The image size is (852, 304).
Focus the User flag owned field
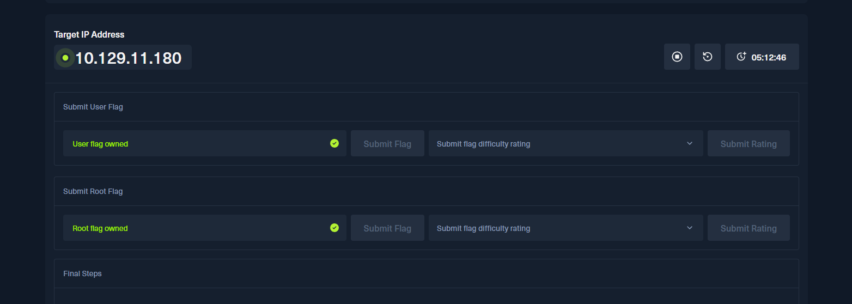tap(196, 144)
